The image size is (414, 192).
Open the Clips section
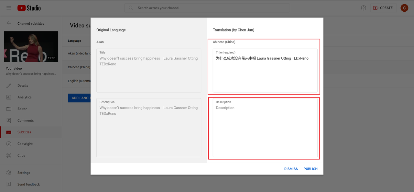(21, 155)
